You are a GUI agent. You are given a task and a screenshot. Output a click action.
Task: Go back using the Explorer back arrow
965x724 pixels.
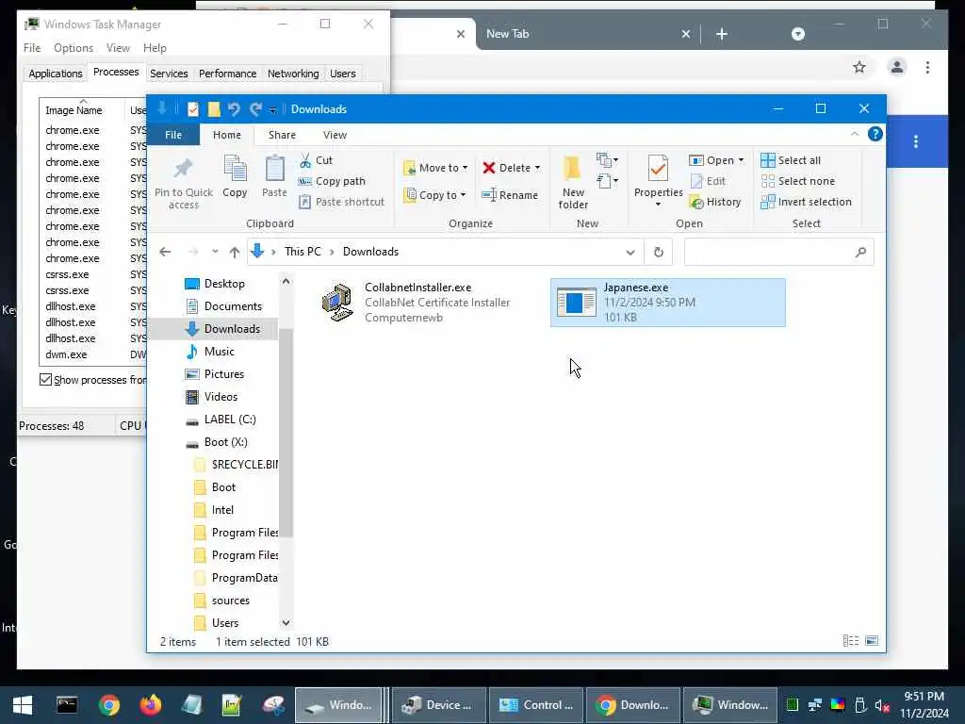click(x=165, y=252)
